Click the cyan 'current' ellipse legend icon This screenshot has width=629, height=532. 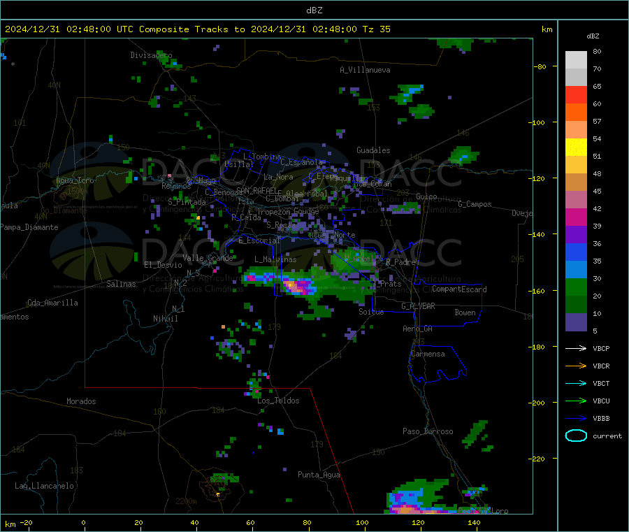click(576, 436)
